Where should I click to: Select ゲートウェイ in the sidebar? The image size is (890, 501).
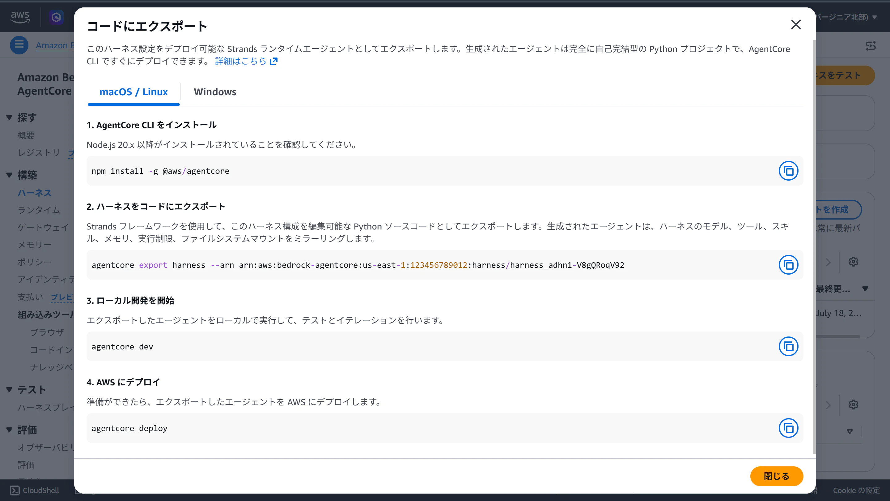tap(43, 227)
